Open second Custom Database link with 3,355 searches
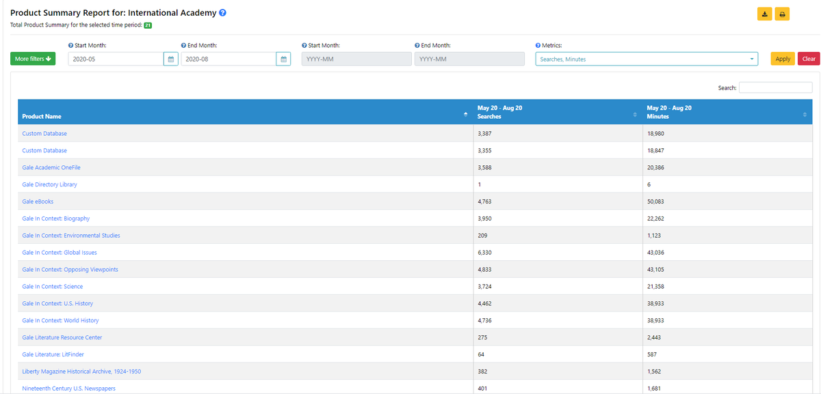 [x=44, y=150]
